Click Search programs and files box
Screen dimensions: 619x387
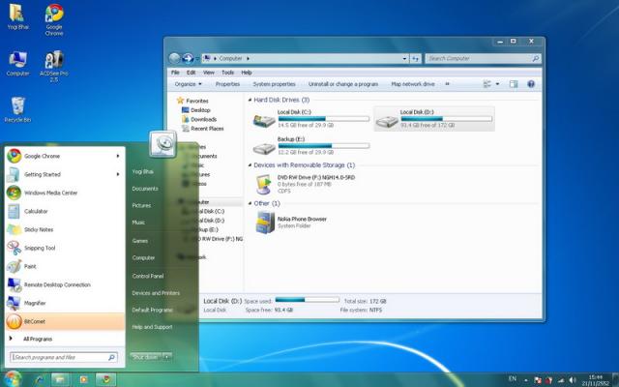click(63, 357)
